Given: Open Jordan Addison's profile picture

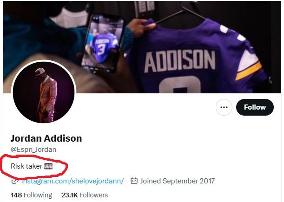Looking at the screenshot, I should click(44, 92).
